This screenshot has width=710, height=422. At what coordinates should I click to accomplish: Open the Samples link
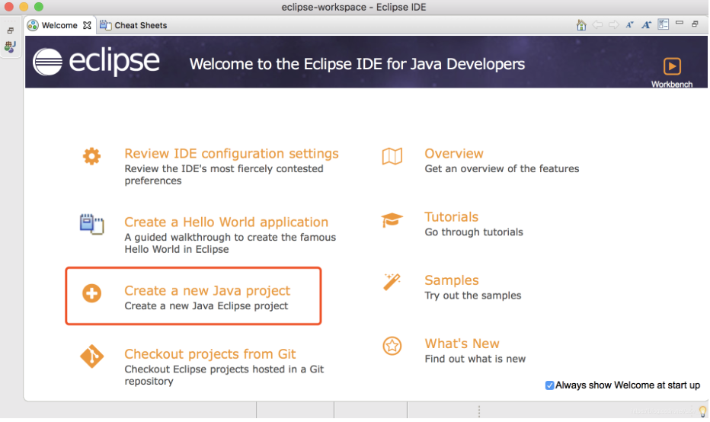point(452,280)
